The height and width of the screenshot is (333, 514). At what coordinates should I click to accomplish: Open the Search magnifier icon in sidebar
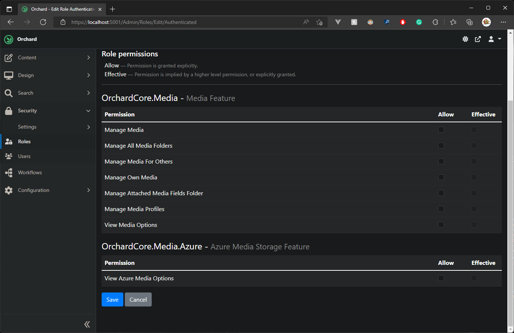pyautogui.click(x=8, y=93)
